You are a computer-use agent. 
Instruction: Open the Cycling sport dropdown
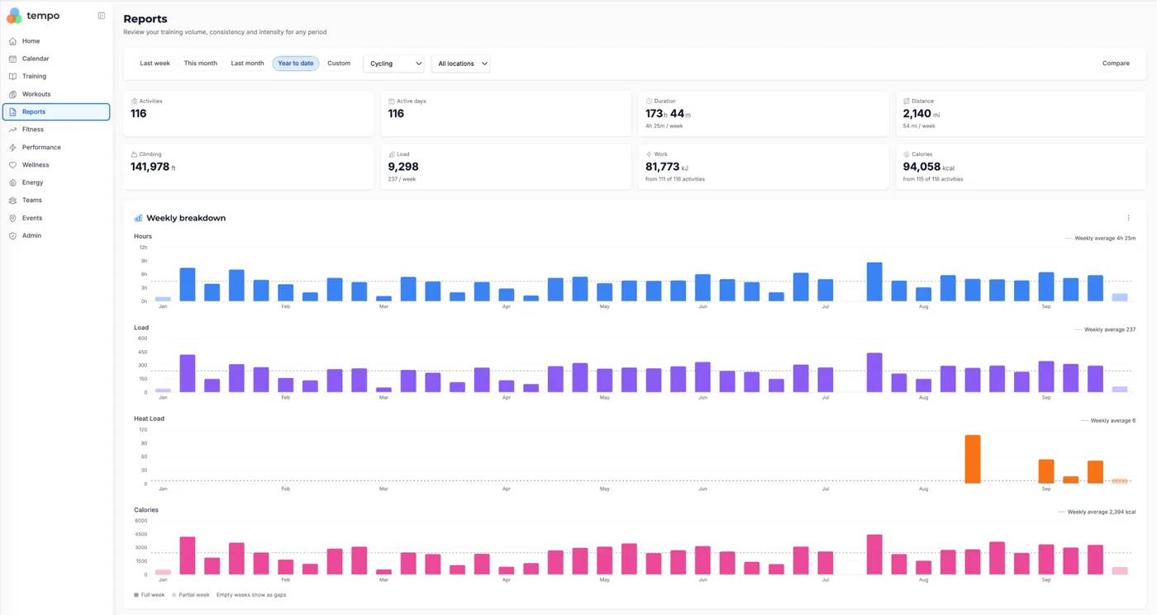point(394,64)
